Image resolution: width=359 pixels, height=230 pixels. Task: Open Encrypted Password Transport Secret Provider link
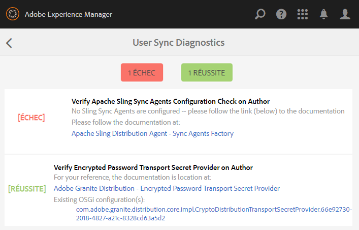[167, 188]
